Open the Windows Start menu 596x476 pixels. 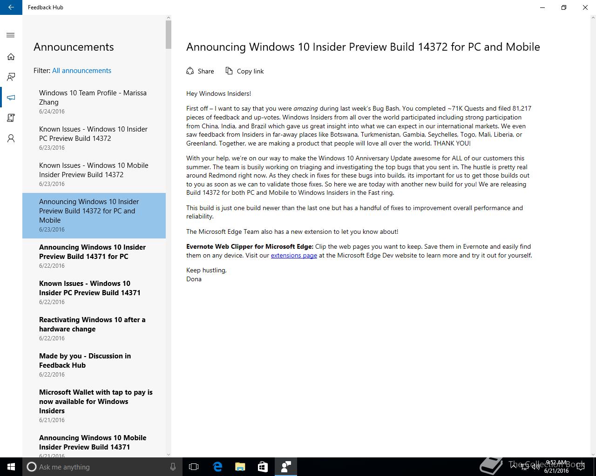(x=11, y=467)
